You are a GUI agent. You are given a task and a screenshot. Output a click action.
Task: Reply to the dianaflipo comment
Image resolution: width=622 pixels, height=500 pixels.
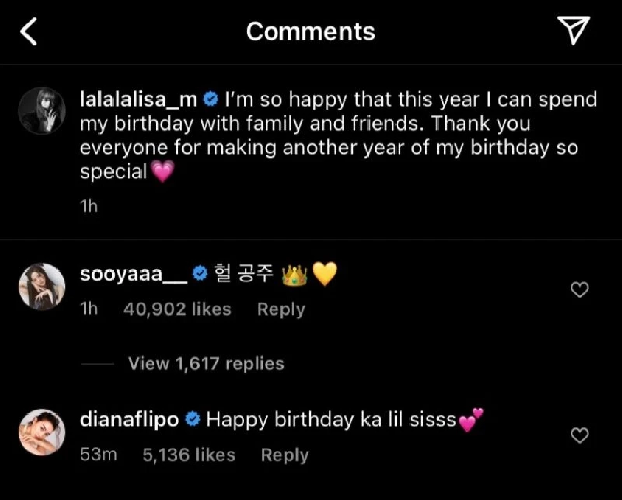(285, 455)
